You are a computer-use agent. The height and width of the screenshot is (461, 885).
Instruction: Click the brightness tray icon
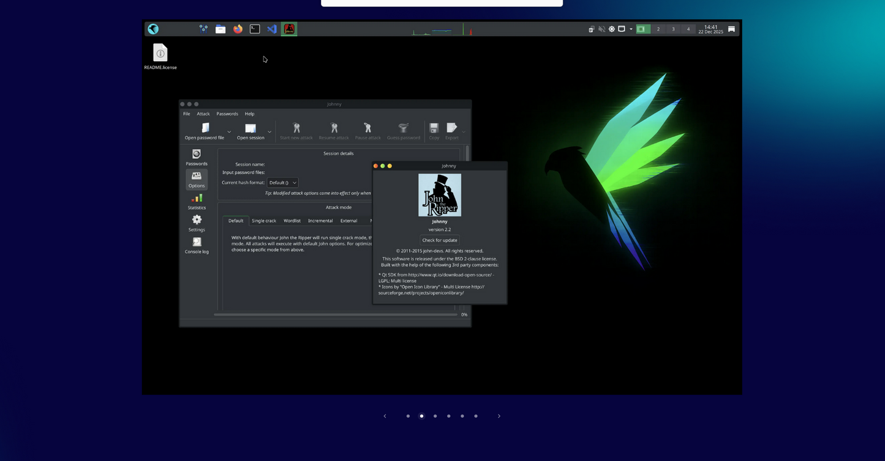click(x=611, y=29)
